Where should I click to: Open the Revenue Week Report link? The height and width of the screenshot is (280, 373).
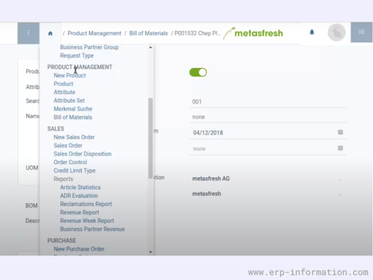[87, 221]
